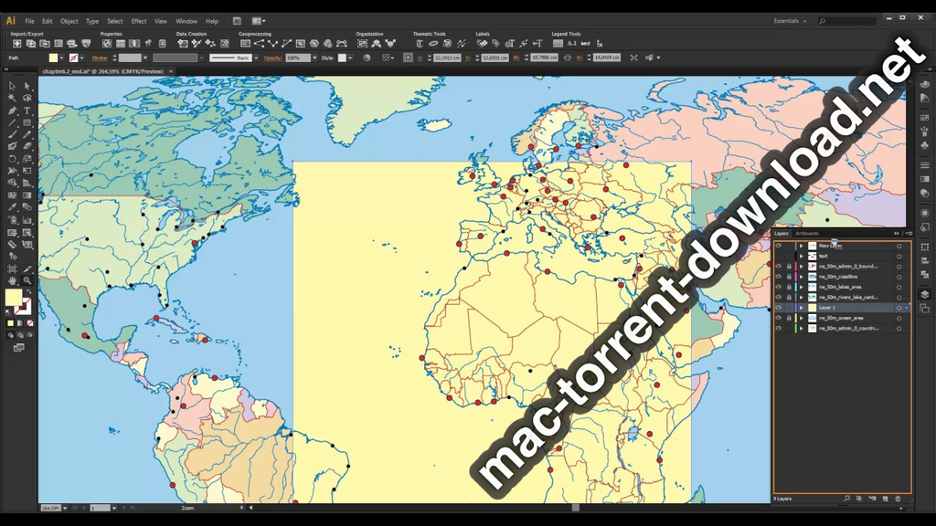
Task: Select the Pen tool
Action: click(12, 110)
